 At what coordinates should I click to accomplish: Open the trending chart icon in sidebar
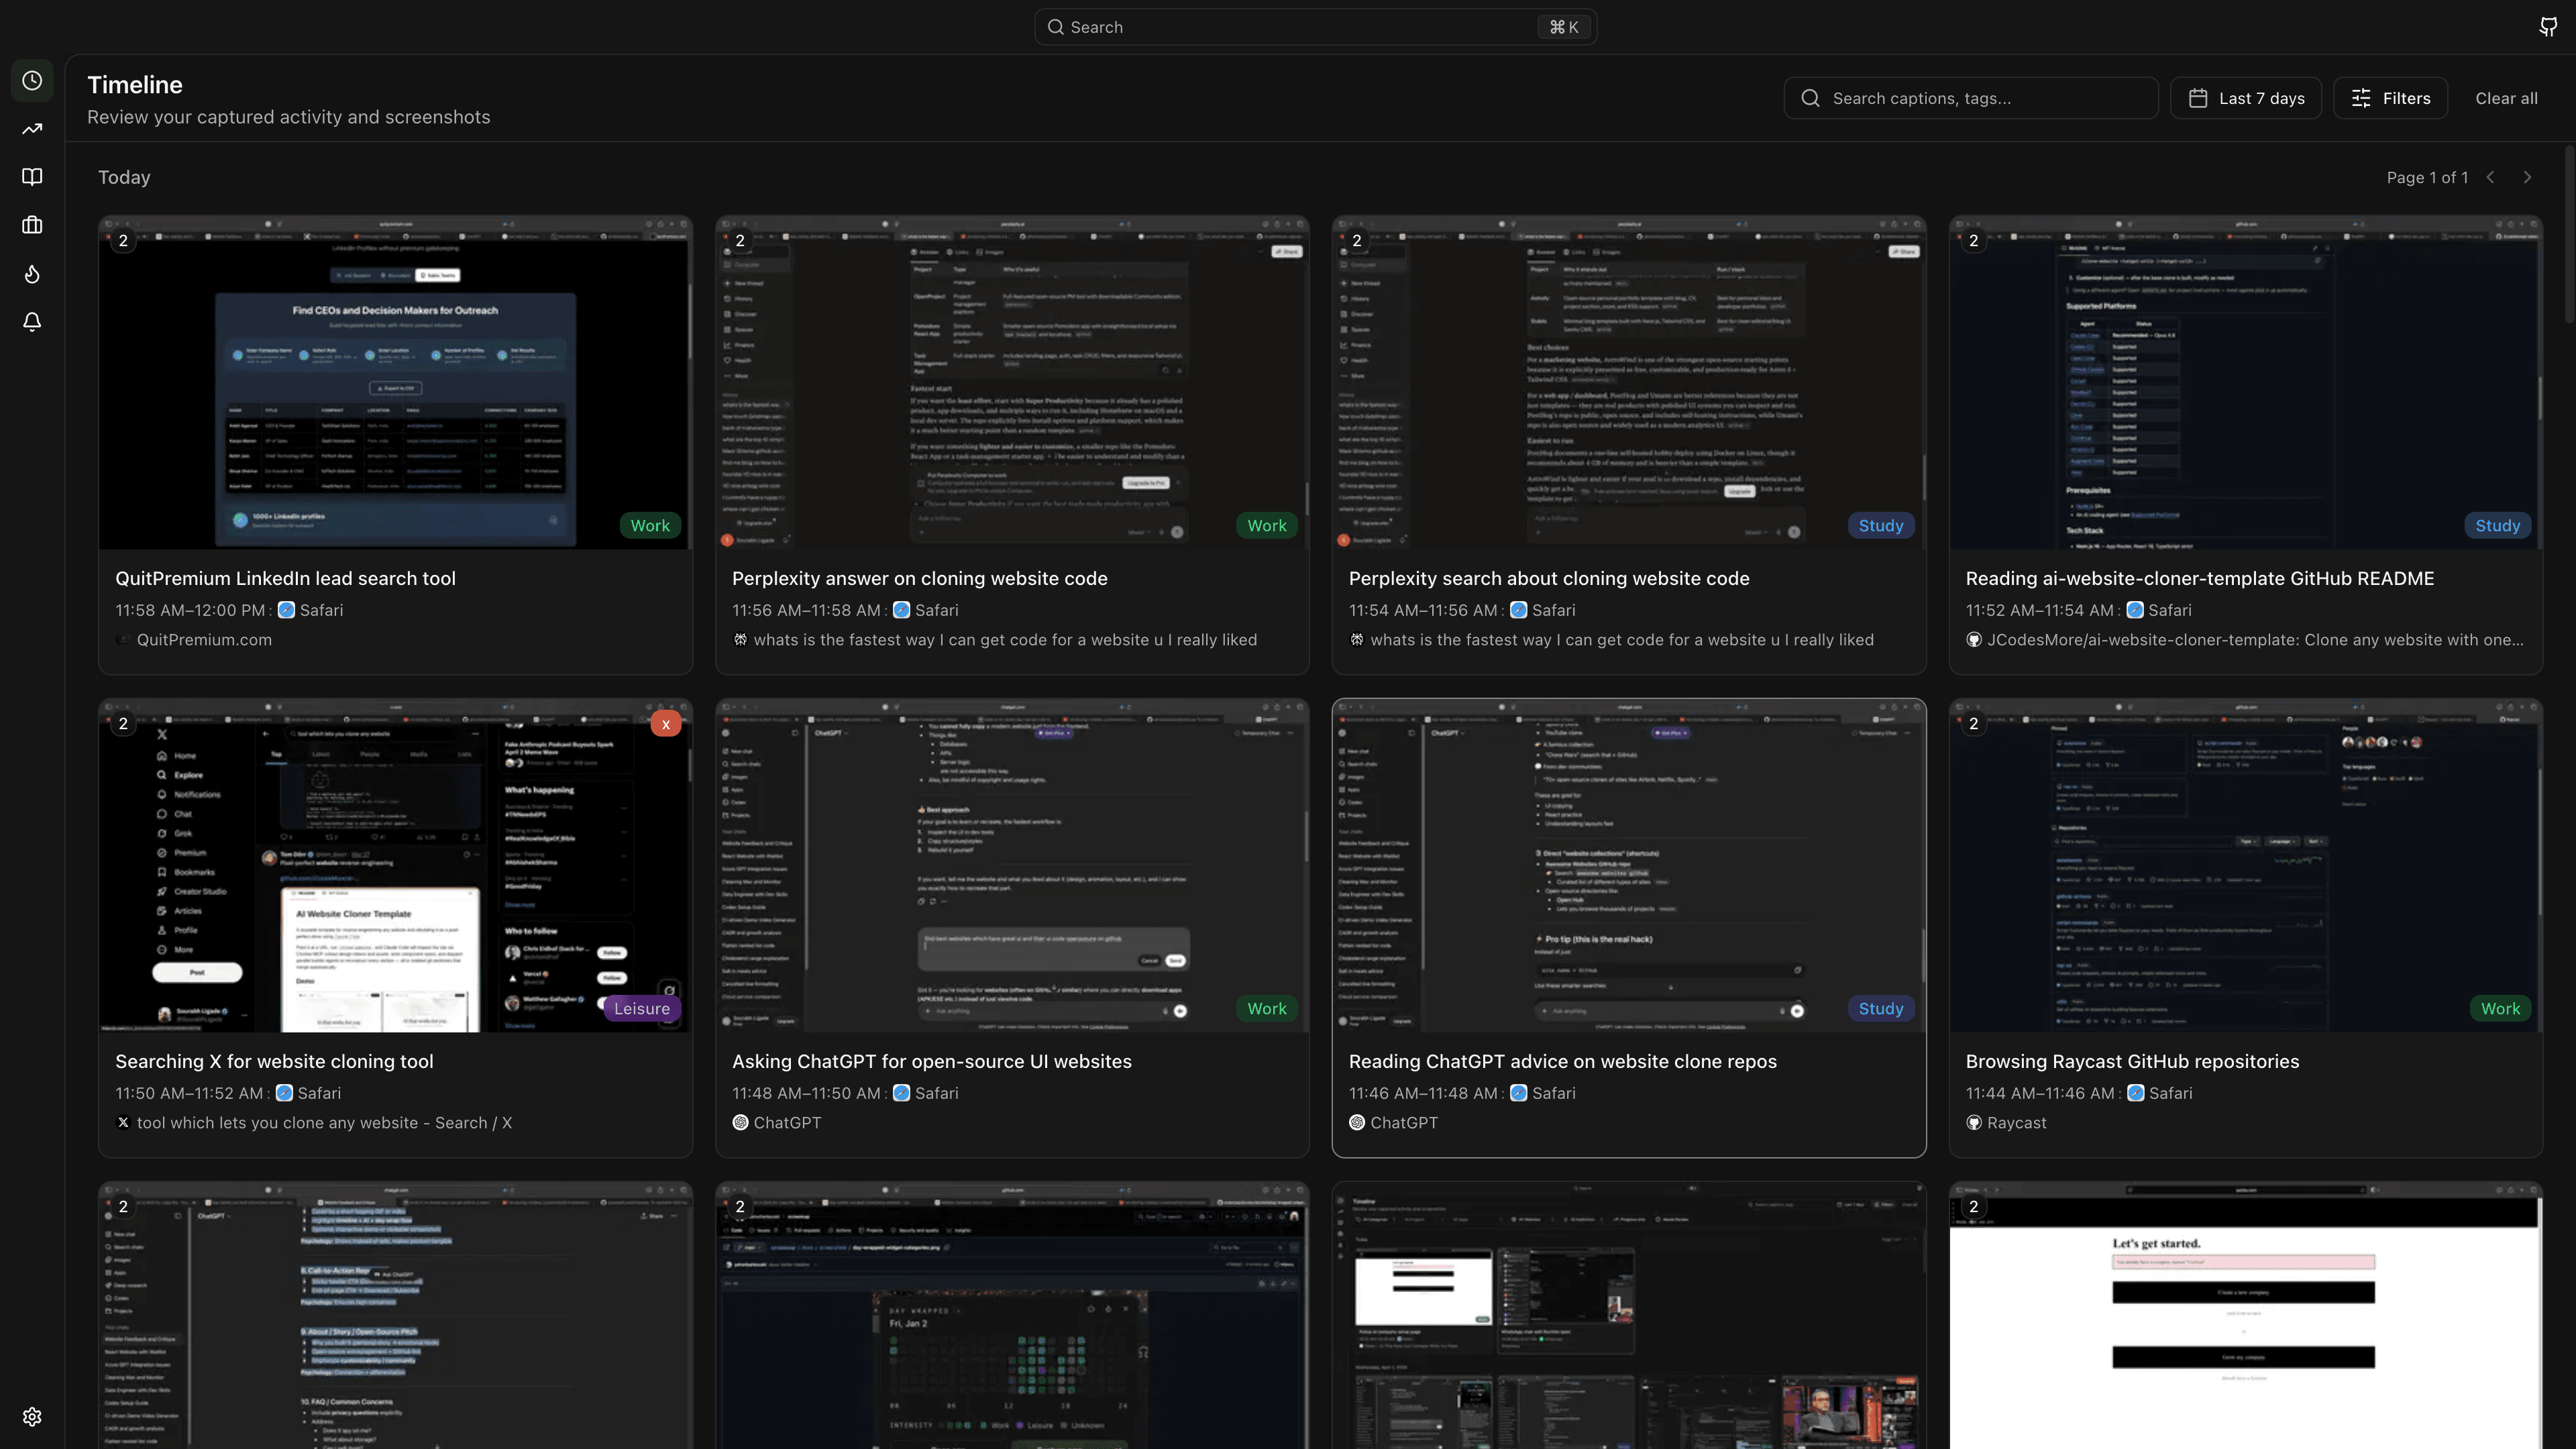pos(32,129)
